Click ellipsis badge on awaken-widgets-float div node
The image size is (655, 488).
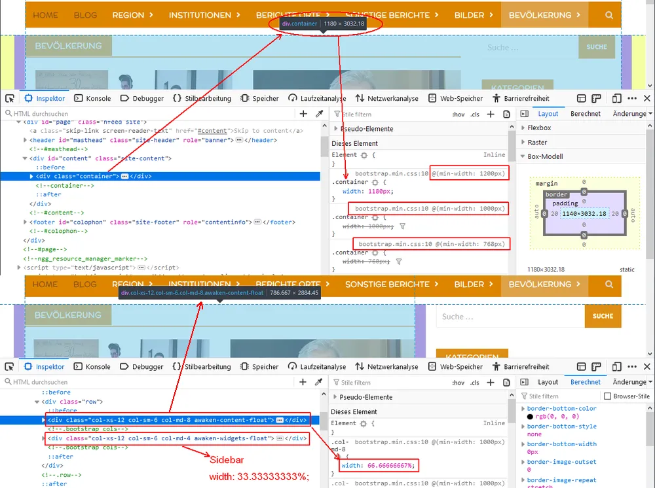point(280,438)
